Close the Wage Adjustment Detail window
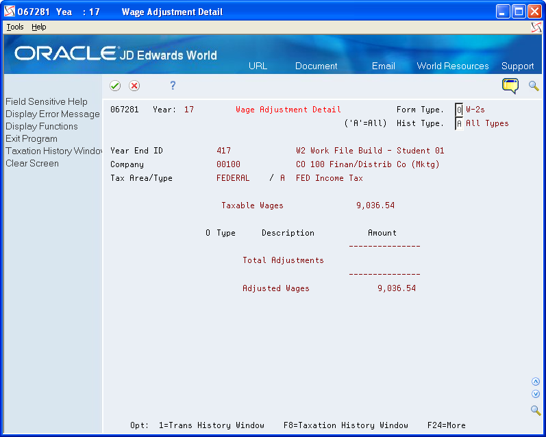 coord(534,12)
